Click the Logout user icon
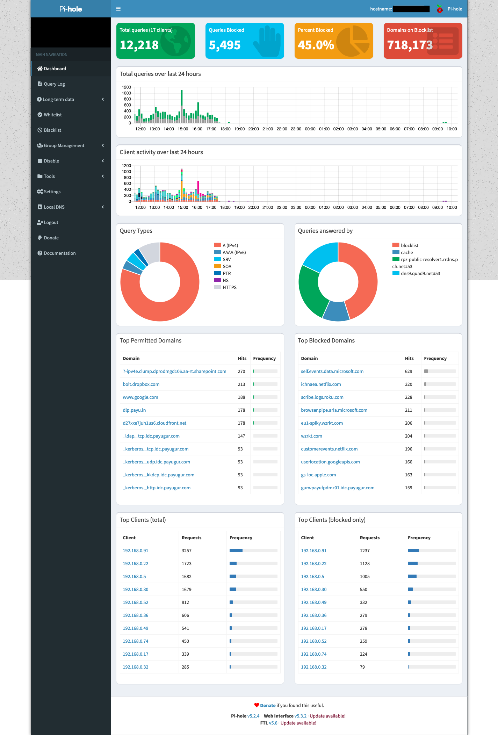 tap(40, 222)
